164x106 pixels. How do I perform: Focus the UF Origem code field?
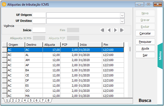pyautogui.click(x=39, y=15)
